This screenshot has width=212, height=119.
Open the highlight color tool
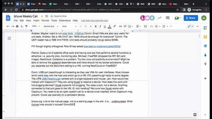[114, 26]
